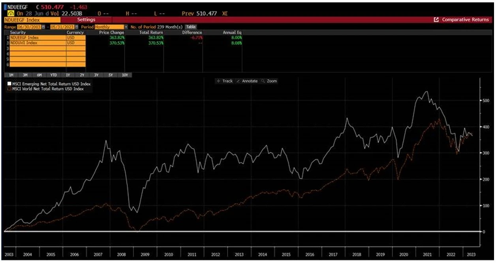Viewport: 496px width, 263px height.
Task: Click the Difference column header
Action: pos(192,32)
